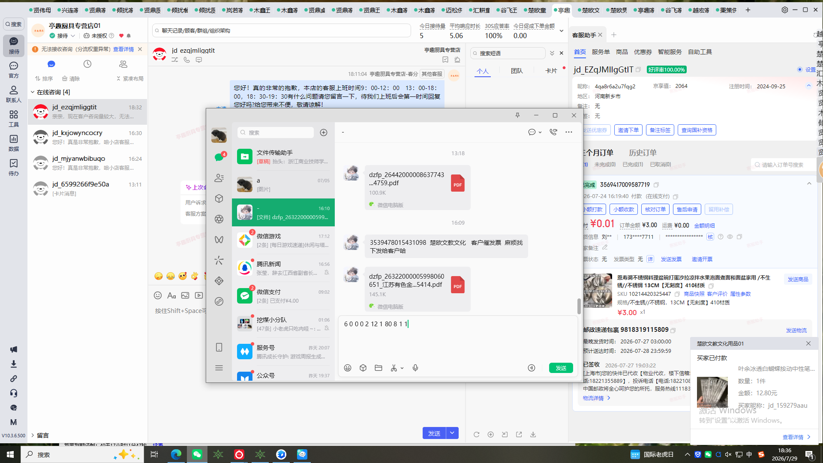
Task: Open the WeChat hamburger menu at sidebar bottom
Action: pos(219,368)
